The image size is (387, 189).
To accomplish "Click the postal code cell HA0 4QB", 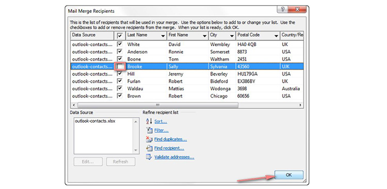I will (257, 45).
